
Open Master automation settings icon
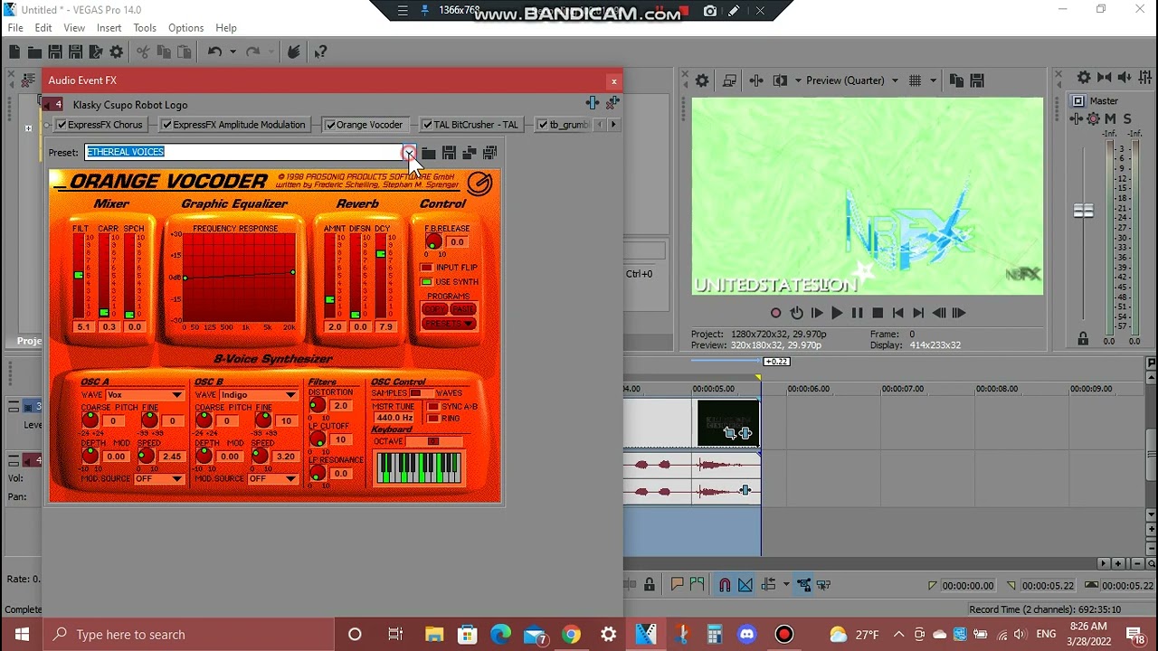(x=1094, y=118)
